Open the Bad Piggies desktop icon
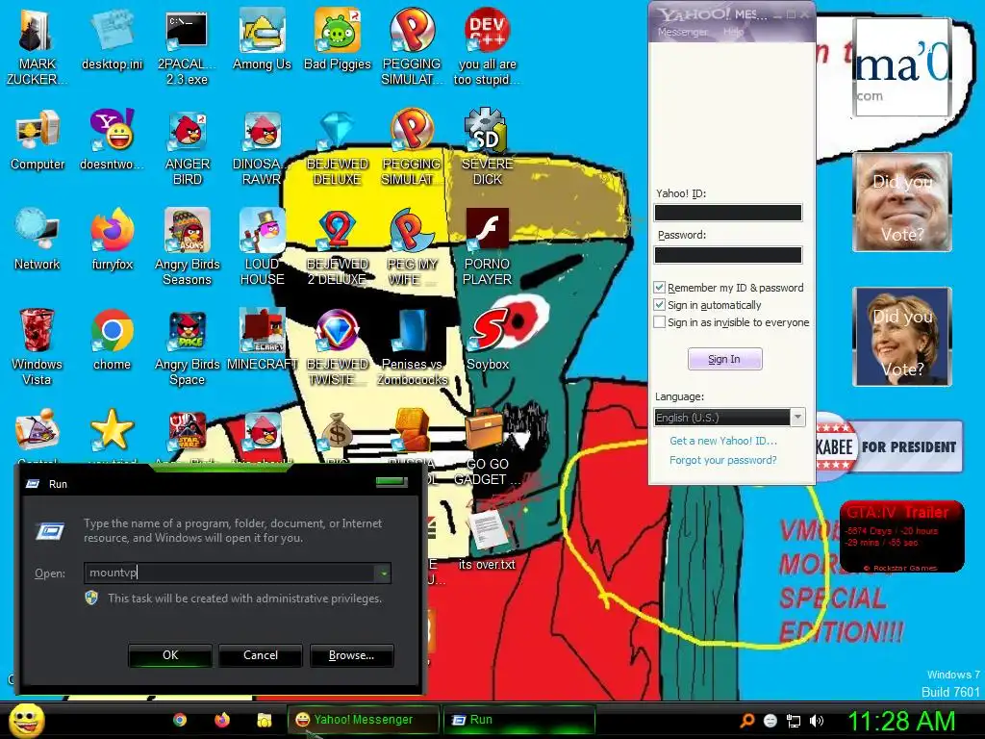This screenshot has height=739, width=985. (x=338, y=38)
